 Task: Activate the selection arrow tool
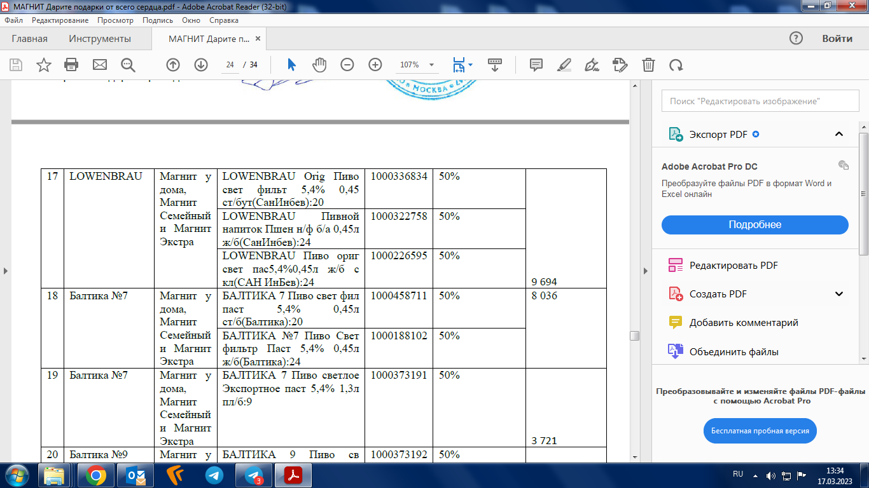tap(291, 65)
